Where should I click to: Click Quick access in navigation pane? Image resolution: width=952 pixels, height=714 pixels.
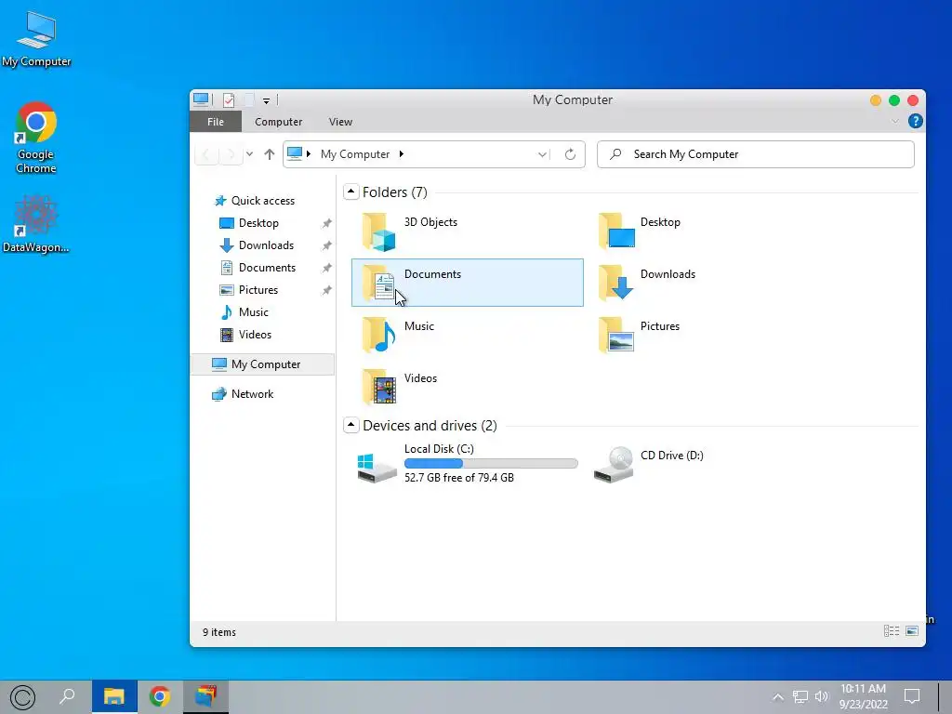click(255, 201)
